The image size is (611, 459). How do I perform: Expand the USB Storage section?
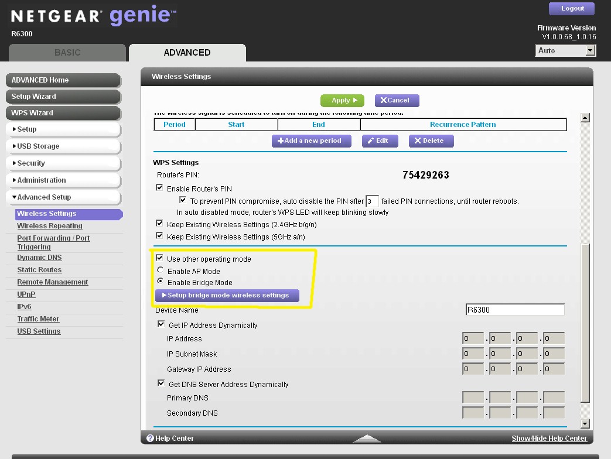click(63, 146)
